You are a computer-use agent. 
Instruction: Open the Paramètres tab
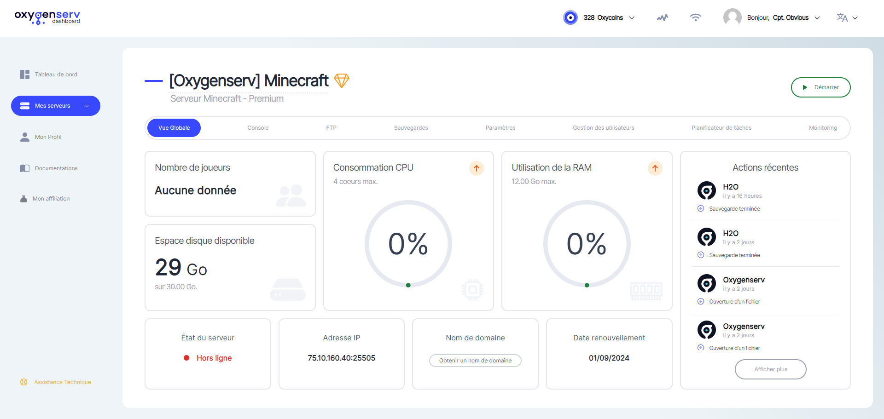pyautogui.click(x=500, y=128)
